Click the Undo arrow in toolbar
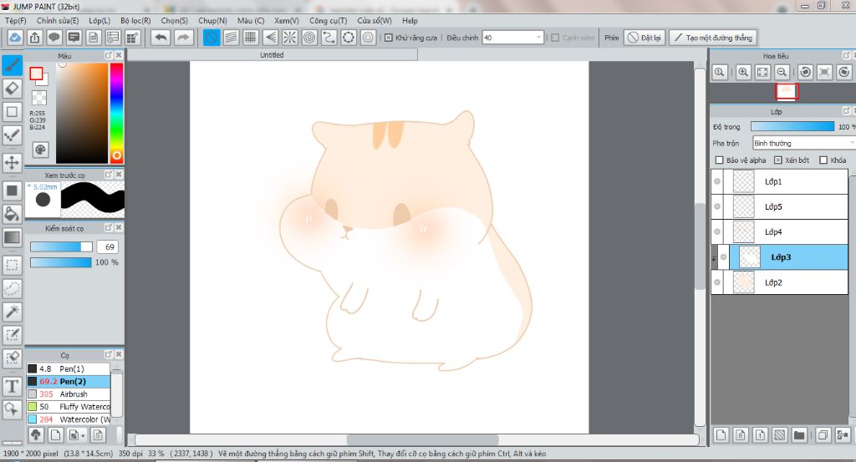The width and height of the screenshot is (856, 462). point(160,38)
